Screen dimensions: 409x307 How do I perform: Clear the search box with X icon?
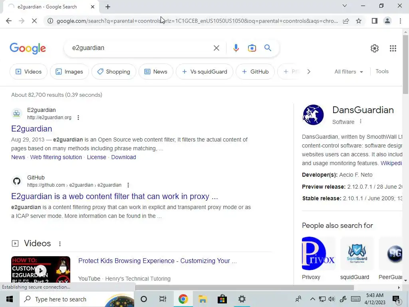pos(216,48)
